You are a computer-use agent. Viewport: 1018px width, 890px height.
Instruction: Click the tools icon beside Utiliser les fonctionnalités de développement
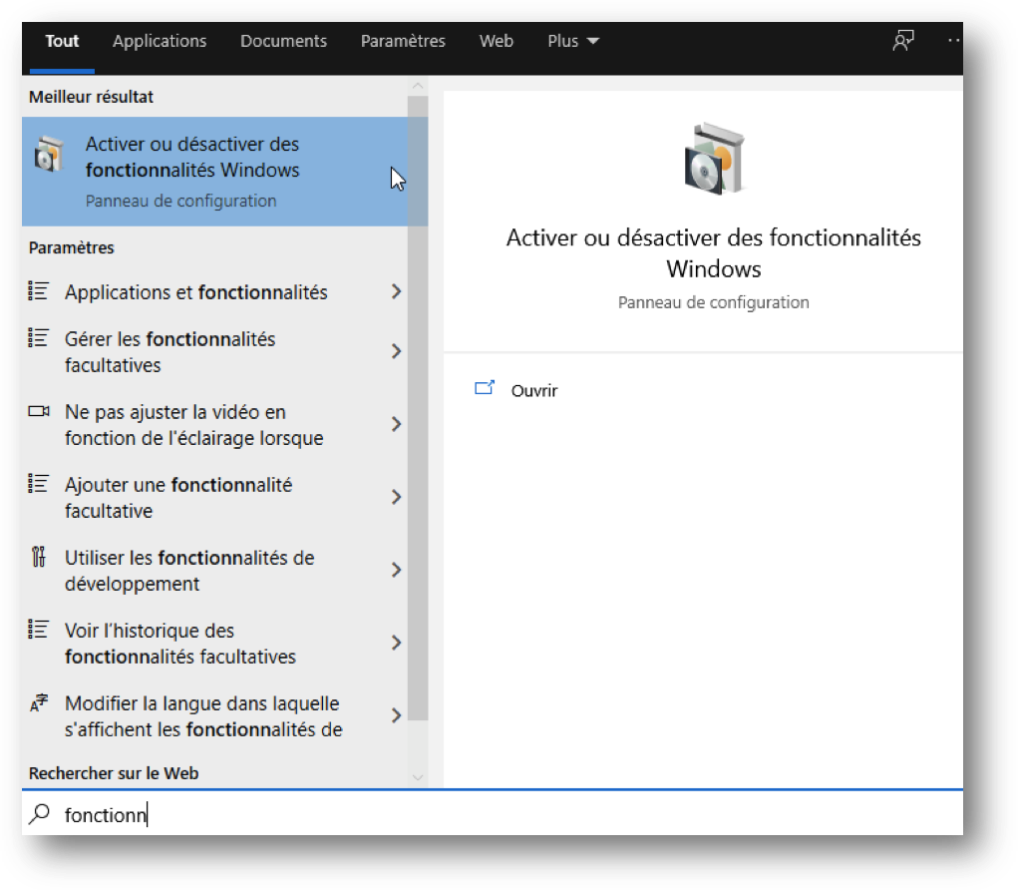point(38,557)
